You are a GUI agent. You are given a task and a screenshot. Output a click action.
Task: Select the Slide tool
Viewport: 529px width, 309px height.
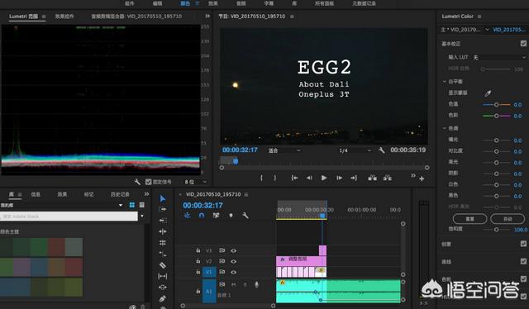point(163,287)
